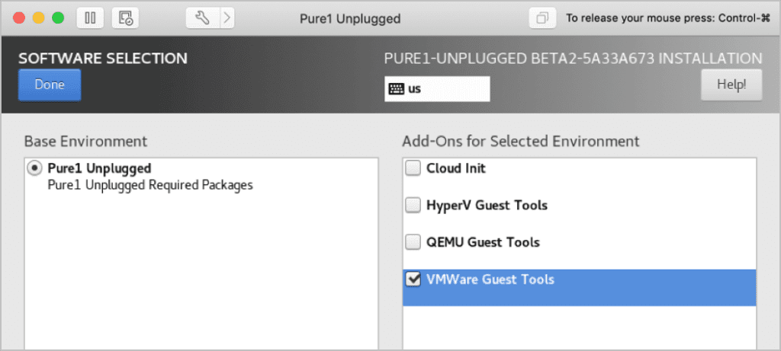Open the snapshot manager icon
The image size is (781, 351).
125,18
